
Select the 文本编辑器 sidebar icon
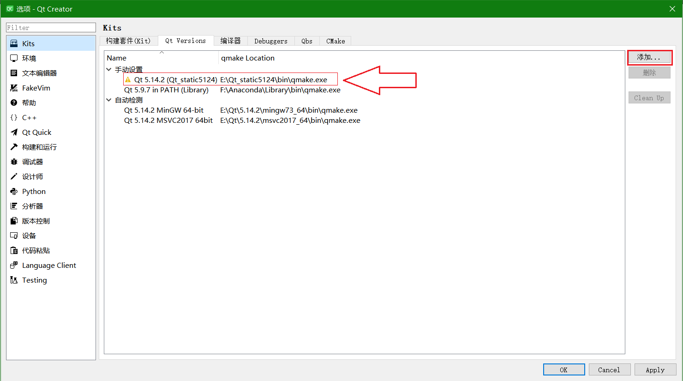(39, 73)
